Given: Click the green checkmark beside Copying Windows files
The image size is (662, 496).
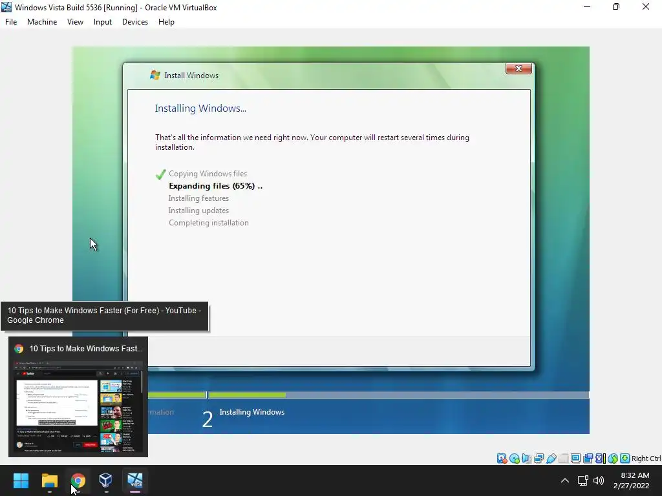Looking at the screenshot, I should coord(160,174).
